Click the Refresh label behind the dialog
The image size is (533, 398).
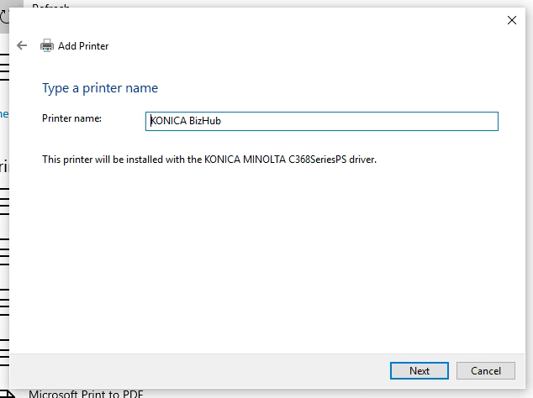[x=50, y=5]
